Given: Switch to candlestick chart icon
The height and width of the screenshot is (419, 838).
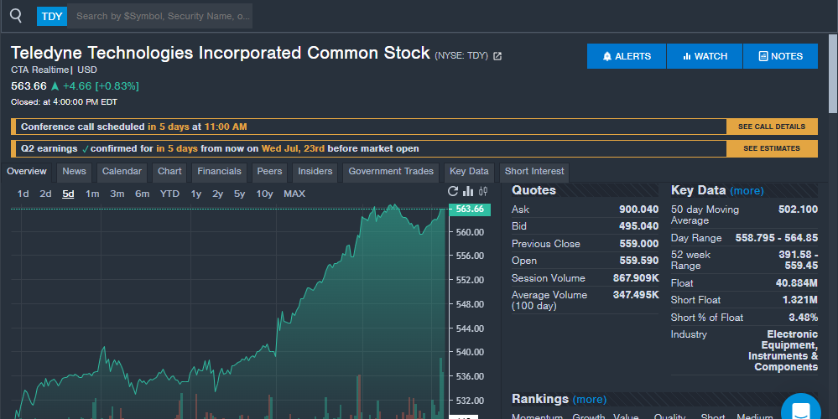Looking at the screenshot, I should point(483,191).
